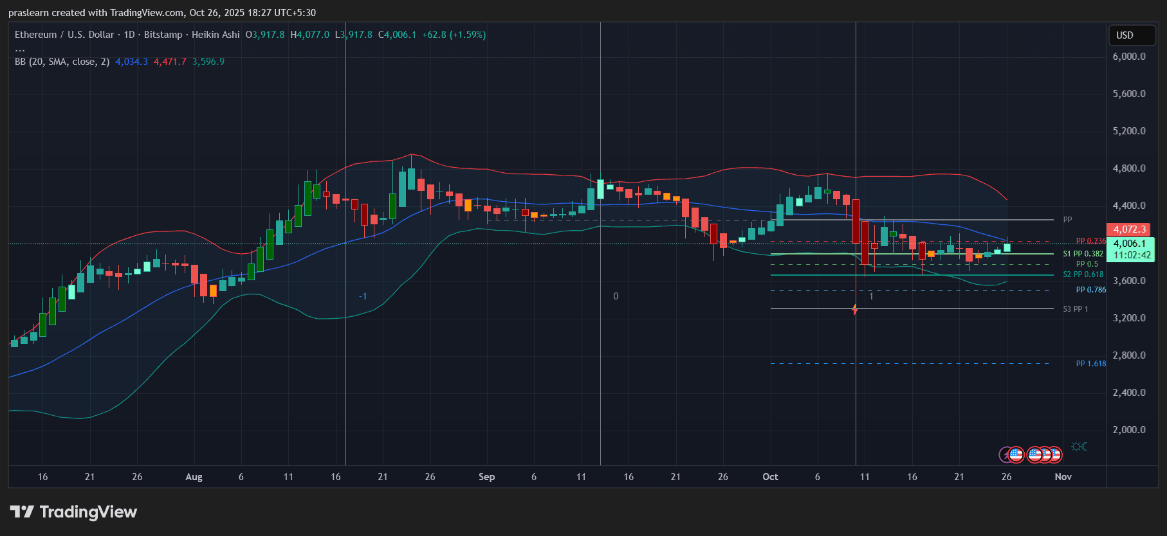Click the Sep label on time axis

[486, 477]
